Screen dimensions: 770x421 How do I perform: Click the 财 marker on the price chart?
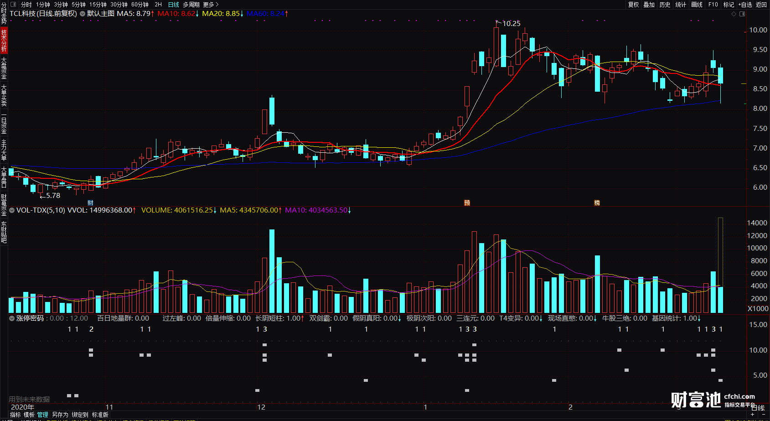tap(90, 203)
